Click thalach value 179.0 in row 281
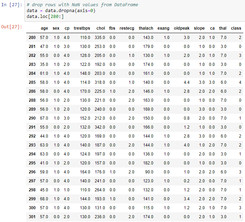Screen dimensions: 245x222 (148, 47)
